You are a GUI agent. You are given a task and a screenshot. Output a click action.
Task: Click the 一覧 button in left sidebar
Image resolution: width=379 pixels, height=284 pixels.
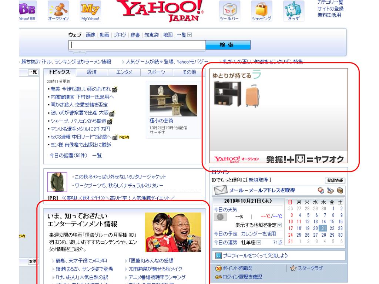pos(33,72)
